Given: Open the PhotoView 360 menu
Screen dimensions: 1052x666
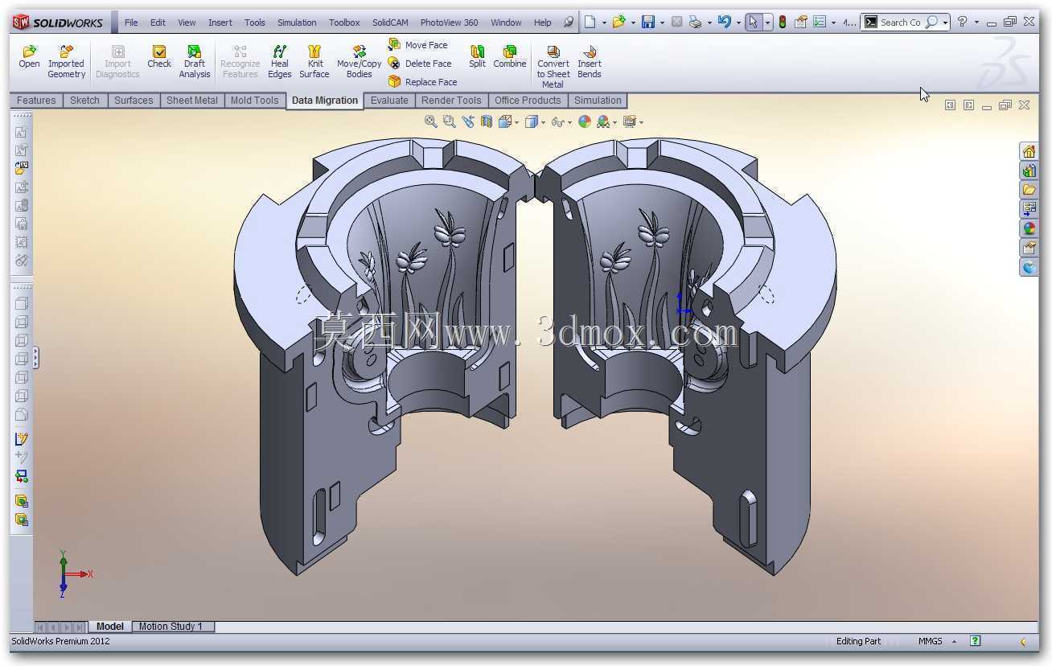Looking at the screenshot, I should coord(449,23).
